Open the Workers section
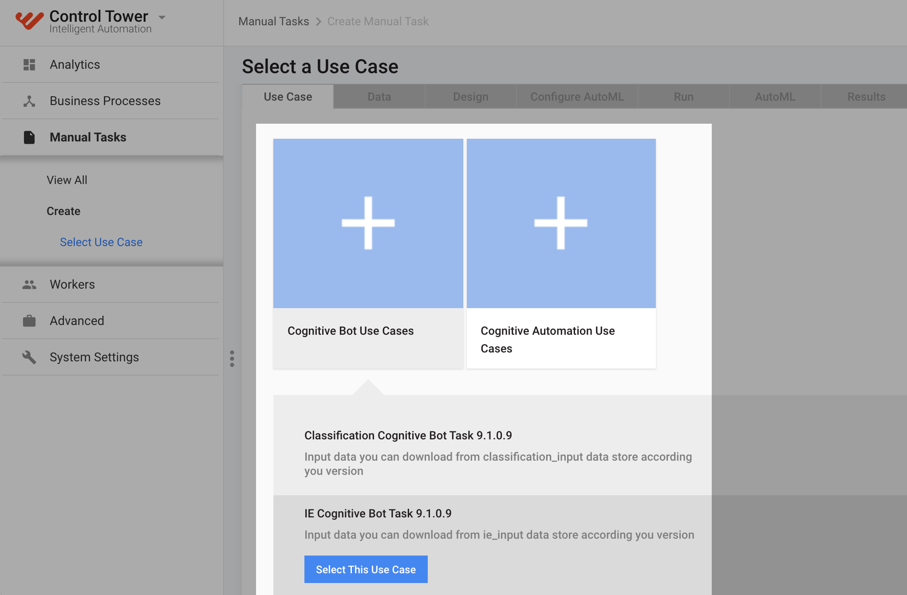This screenshot has width=907, height=595. (x=72, y=285)
